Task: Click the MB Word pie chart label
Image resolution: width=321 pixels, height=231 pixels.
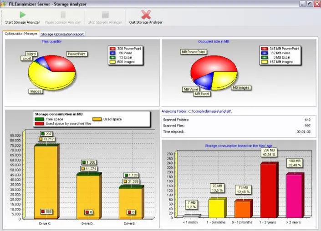Action: click(x=191, y=89)
